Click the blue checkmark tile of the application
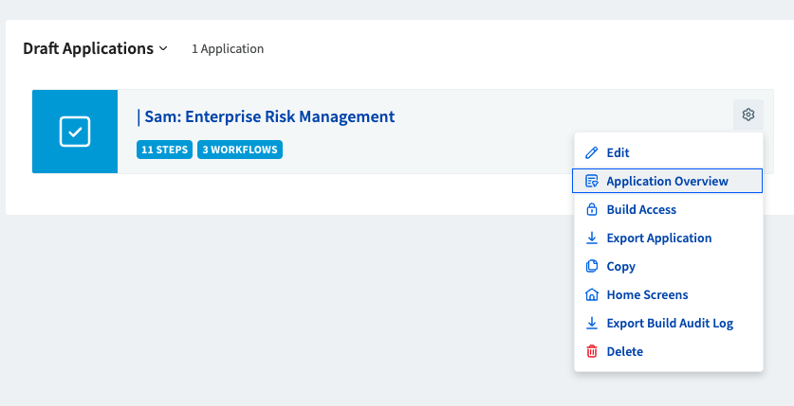 click(x=75, y=132)
